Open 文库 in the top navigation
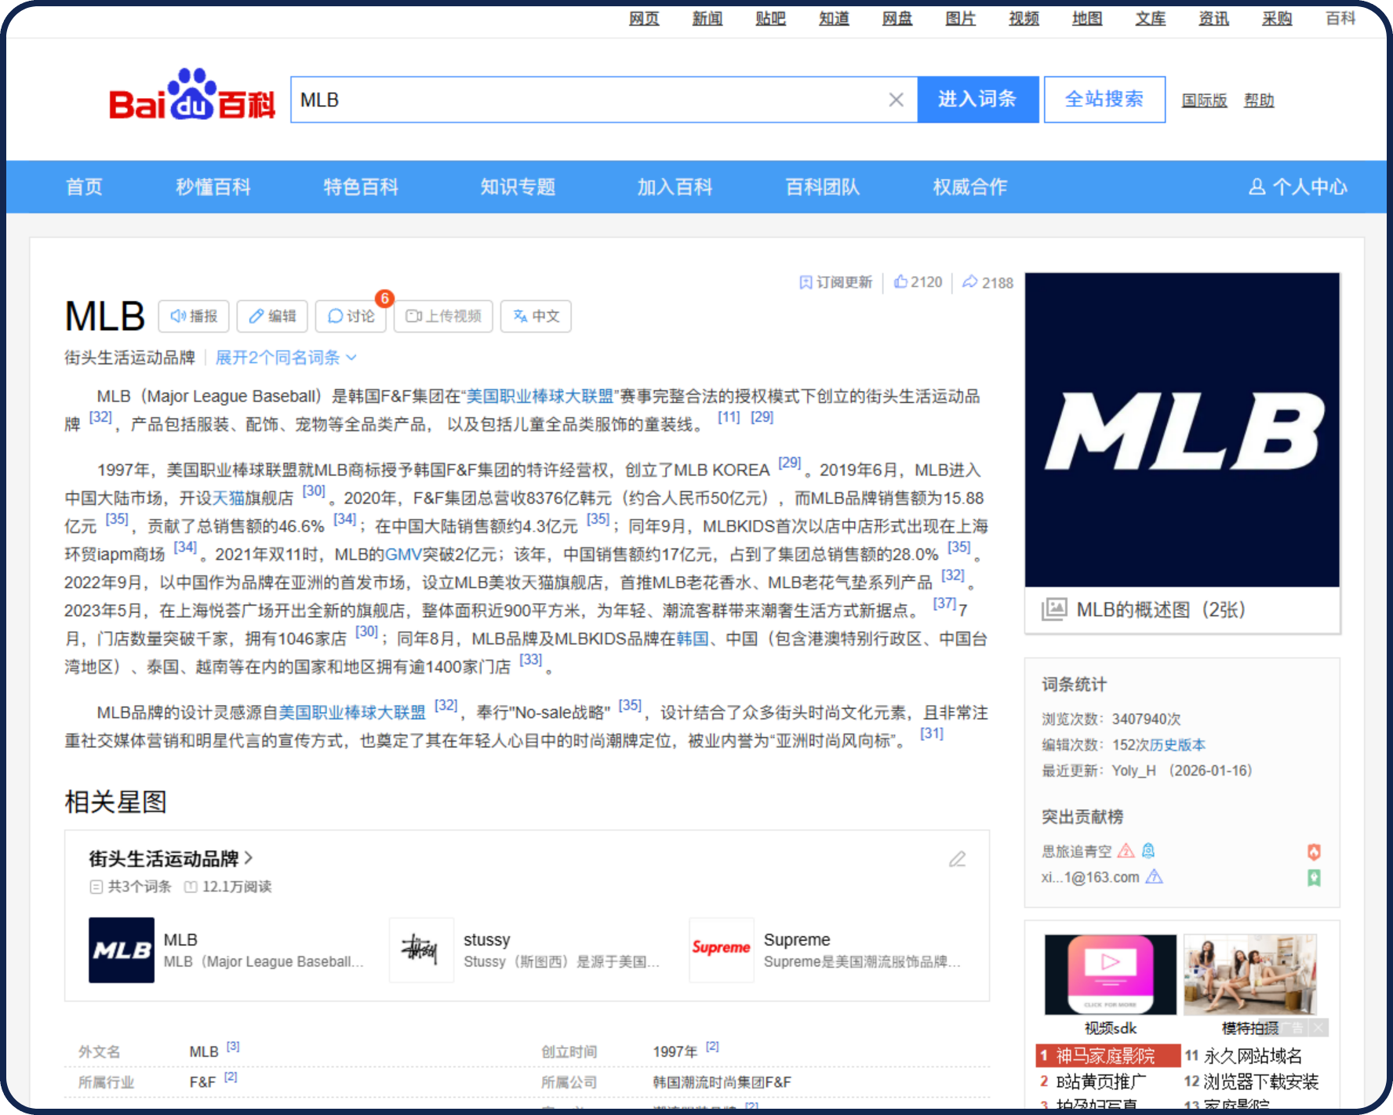Viewport: 1393px width, 1115px height. coord(1151,18)
